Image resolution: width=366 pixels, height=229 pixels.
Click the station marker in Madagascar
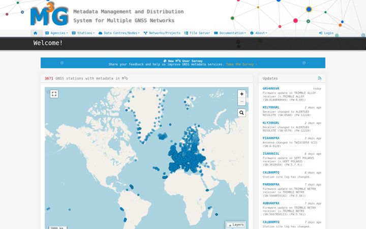point(217,214)
